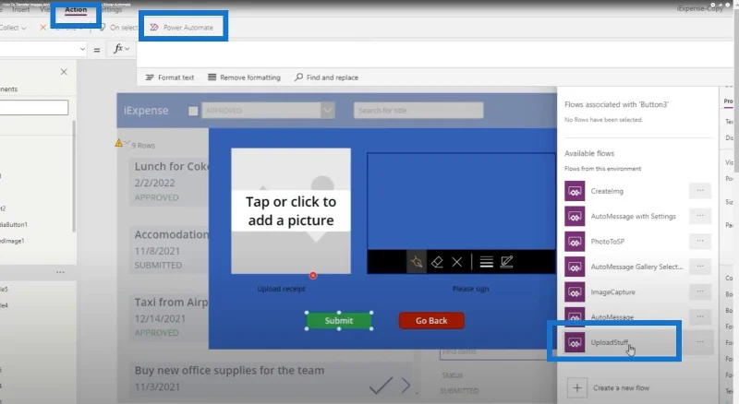Select Lunch for Coke gallery item
Image resolution: width=739 pixels, height=404 pixels.
click(170, 183)
